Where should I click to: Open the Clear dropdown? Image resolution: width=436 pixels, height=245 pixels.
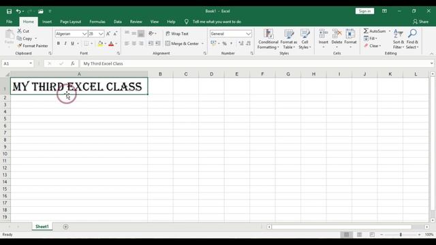point(373,46)
